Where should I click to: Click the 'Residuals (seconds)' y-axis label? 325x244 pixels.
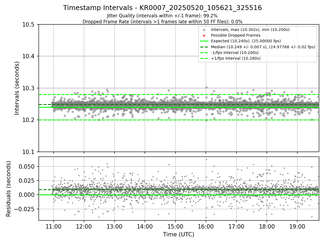(x=8, y=189)
